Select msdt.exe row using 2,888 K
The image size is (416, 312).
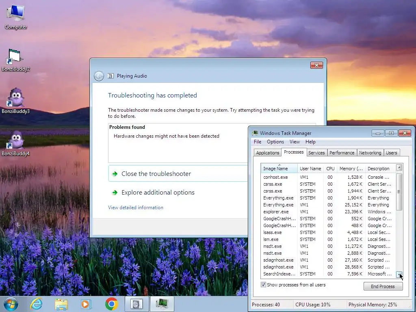tap(328, 253)
